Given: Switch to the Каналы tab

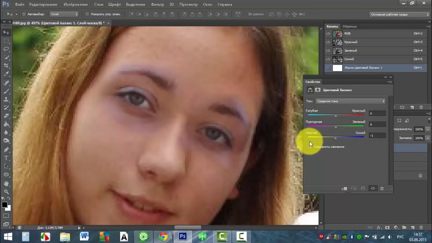Looking at the screenshot, I should 332,26.
